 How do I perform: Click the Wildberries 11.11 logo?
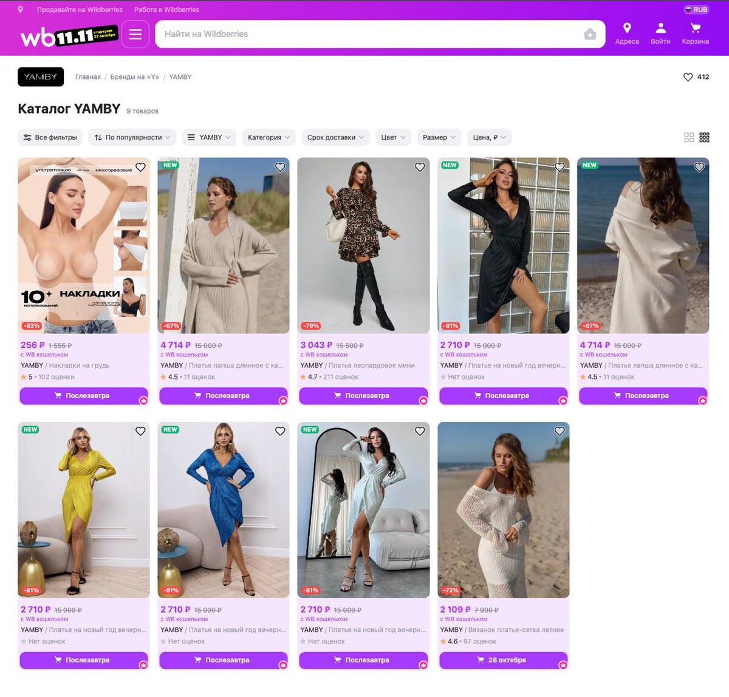click(69, 35)
